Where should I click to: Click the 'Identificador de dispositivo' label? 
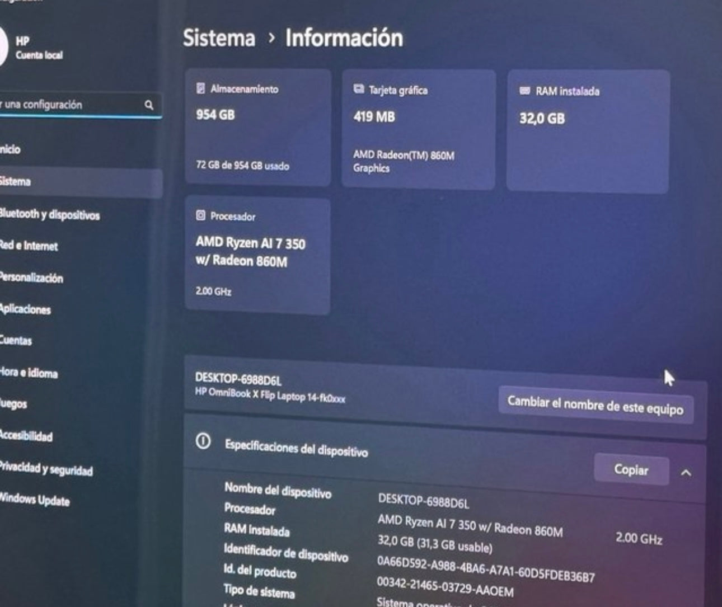[286, 552]
